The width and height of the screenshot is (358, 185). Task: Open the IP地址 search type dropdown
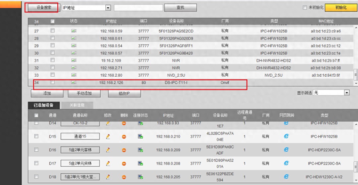coord(108,8)
